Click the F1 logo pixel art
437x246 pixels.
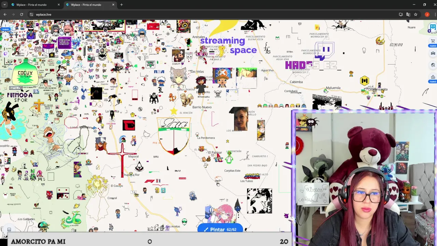[x=150, y=181]
